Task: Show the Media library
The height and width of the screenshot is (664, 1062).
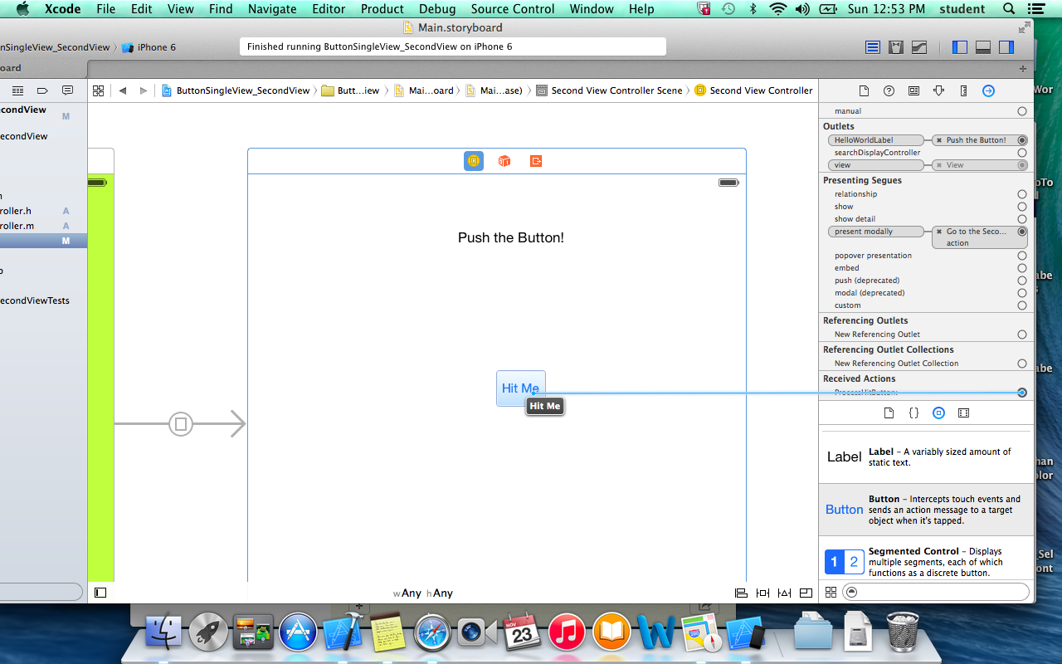Action: [963, 413]
